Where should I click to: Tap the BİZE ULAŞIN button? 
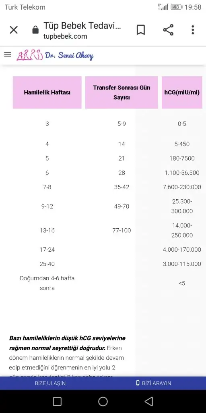pyautogui.click(x=50, y=383)
